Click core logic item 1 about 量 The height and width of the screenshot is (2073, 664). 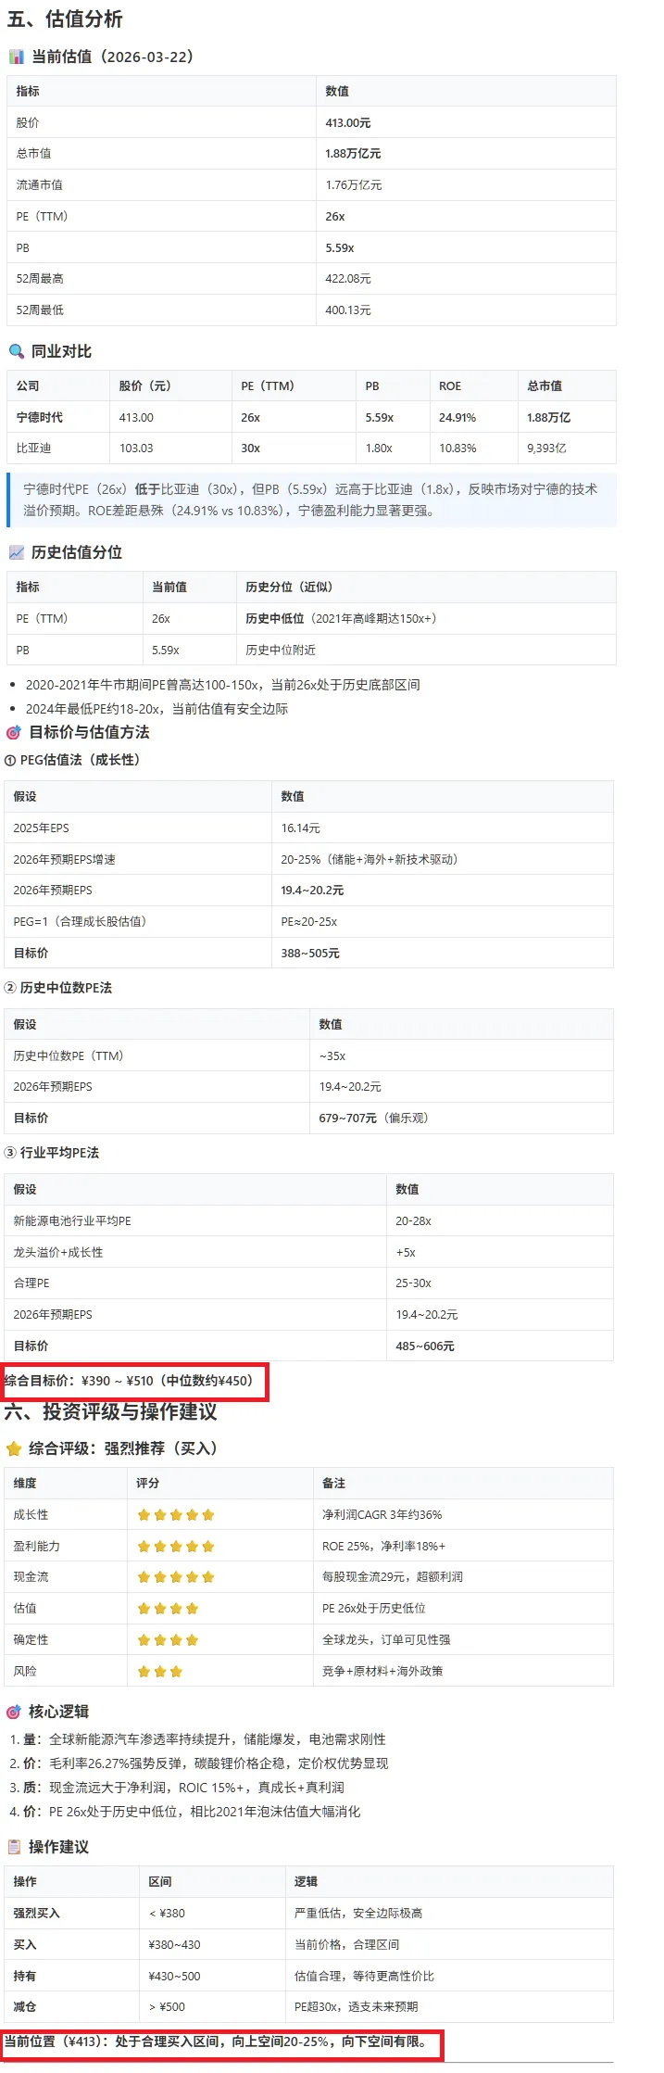197,1739
